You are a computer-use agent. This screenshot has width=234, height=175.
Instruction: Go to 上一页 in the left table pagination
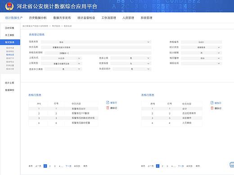38,166
